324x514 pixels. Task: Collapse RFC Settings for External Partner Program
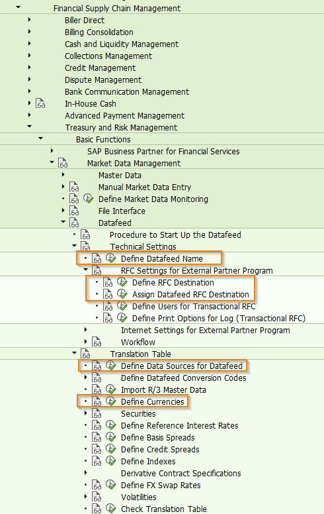86,270
